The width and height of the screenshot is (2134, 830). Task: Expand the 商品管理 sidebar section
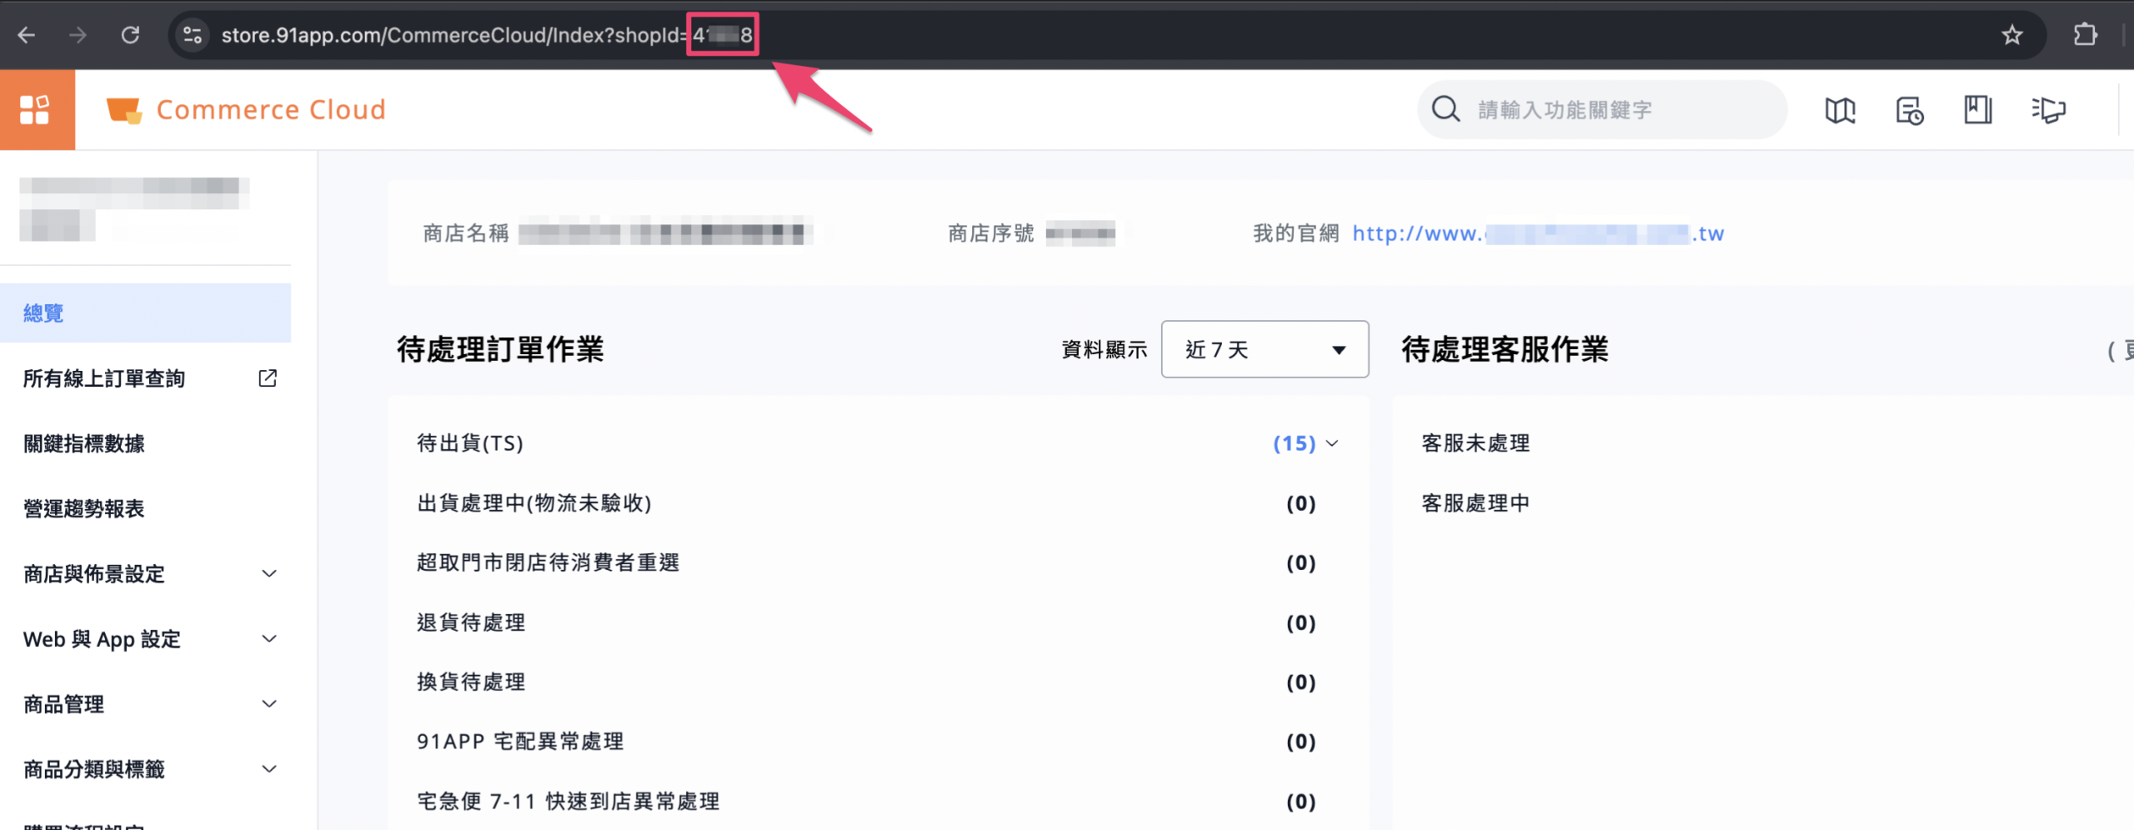[268, 703]
